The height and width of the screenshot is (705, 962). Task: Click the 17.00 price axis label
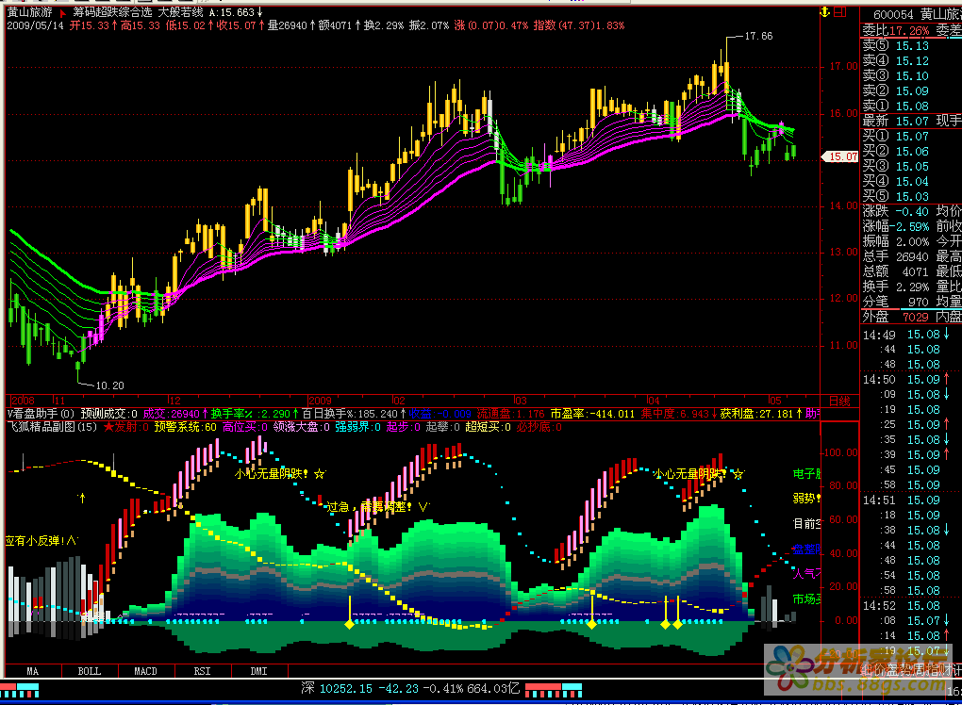843,66
